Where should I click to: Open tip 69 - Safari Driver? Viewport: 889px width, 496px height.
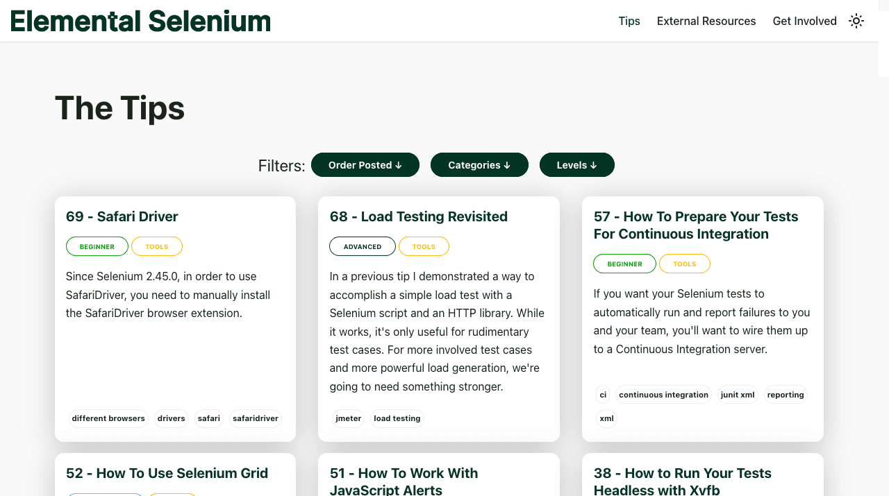[122, 216]
